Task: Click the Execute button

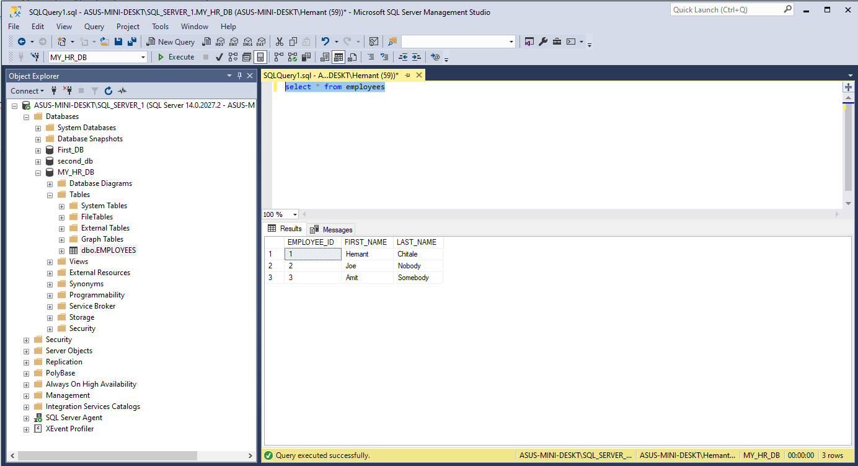Action: 175,57
